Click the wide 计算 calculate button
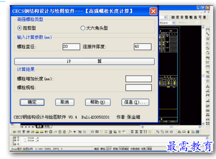This screenshot has height=159, width=216. [84, 61]
